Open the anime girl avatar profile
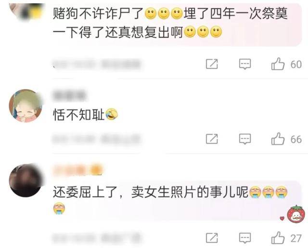This screenshot has height=248, width=308. pyautogui.click(x=26, y=106)
